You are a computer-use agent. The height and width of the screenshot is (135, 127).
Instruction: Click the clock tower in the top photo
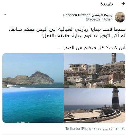coord(113,58)
